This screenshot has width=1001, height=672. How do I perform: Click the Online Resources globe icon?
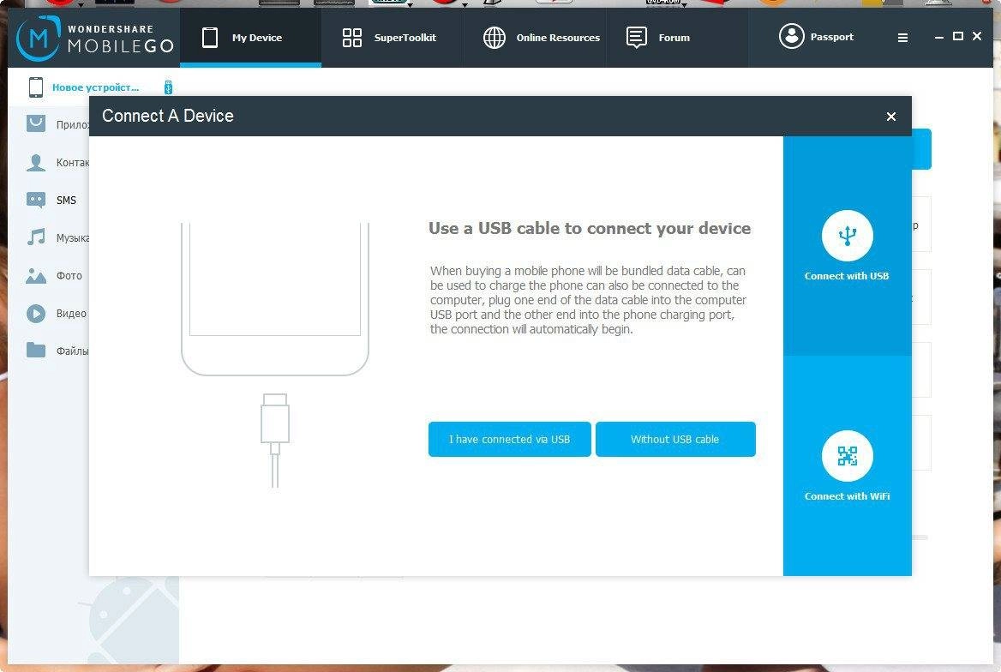click(495, 38)
